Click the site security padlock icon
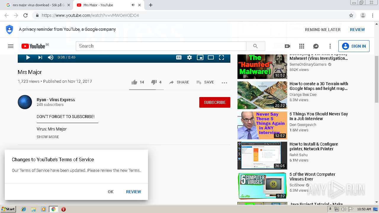This screenshot has width=379, height=213. (x=37, y=15)
